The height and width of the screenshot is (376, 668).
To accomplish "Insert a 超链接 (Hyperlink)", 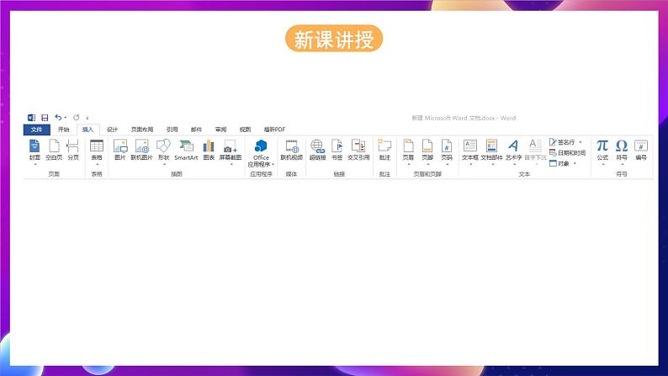I will 317,150.
